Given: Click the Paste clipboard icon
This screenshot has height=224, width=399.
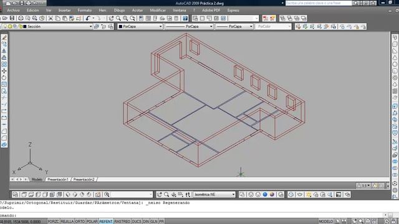Looking at the screenshot, I should coord(65,18).
